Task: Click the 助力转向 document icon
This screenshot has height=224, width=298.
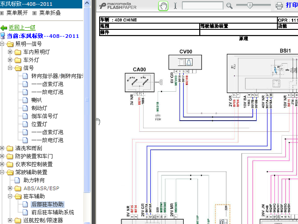Action: 17,180
